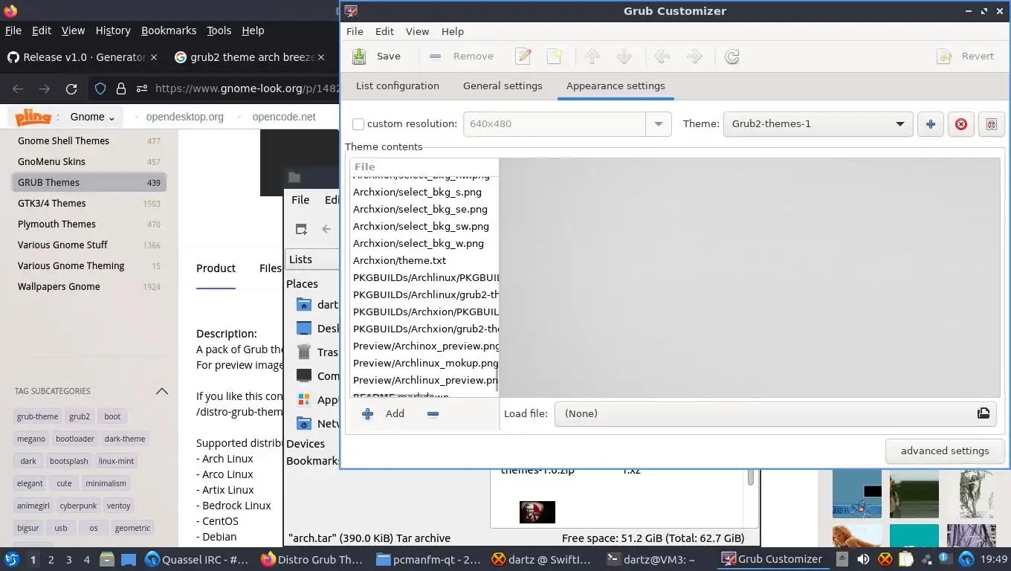Click the File column header in theme contents
1011x571 pixels.
coord(424,167)
